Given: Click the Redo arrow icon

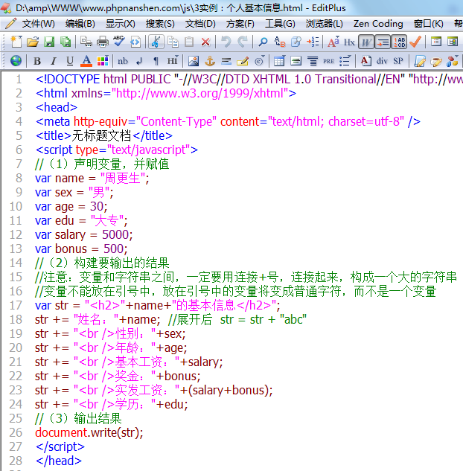Looking at the screenshot, I should point(243,42).
